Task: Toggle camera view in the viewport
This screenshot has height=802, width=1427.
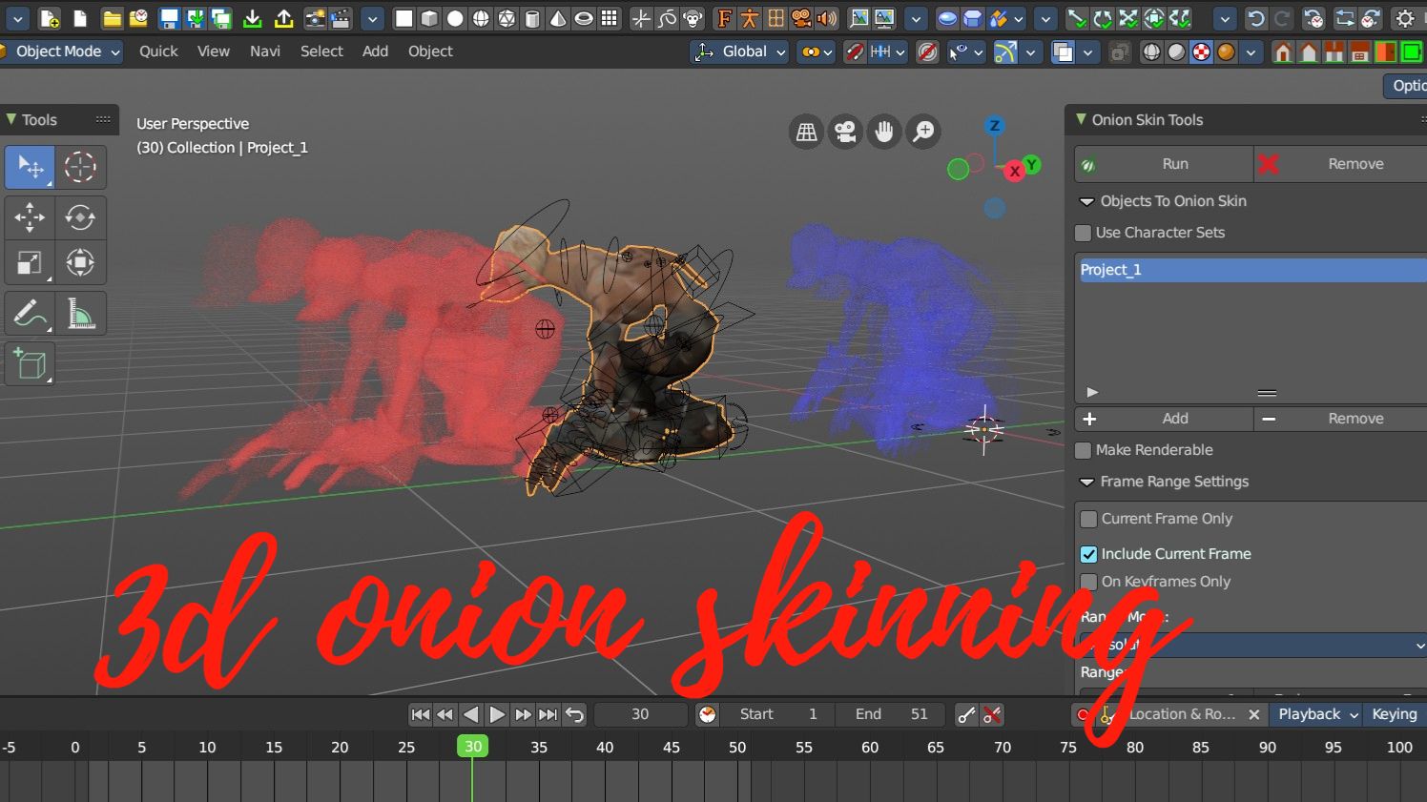Action: click(845, 132)
